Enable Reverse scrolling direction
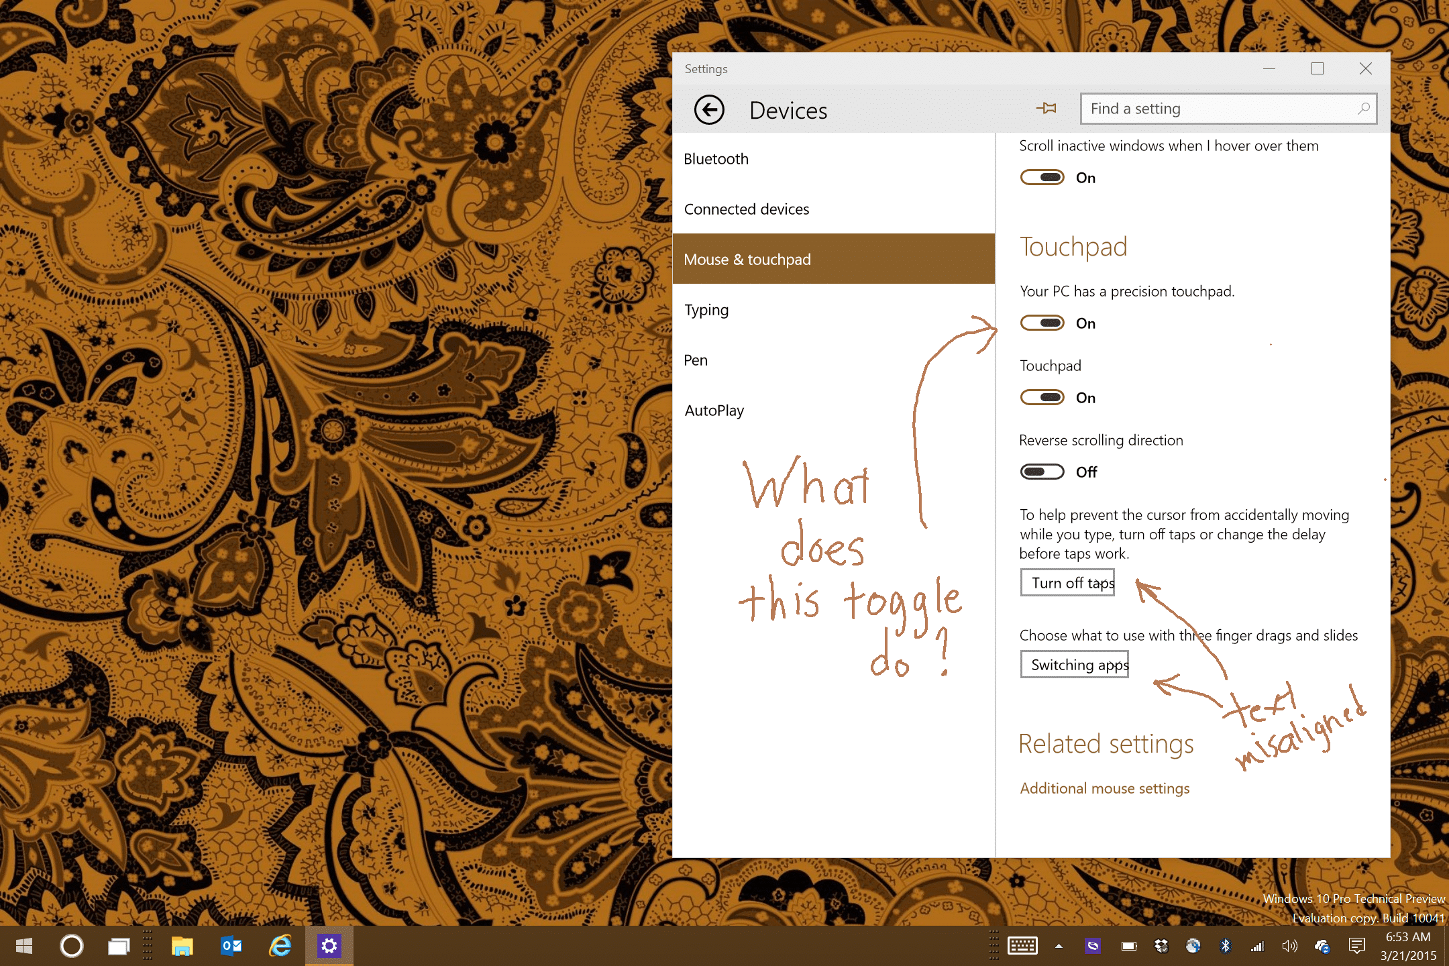This screenshot has width=1449, height=966. pos(1042,472)
